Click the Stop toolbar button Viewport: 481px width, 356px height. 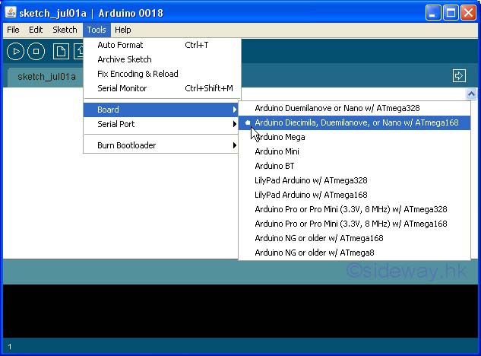point(36,51)
